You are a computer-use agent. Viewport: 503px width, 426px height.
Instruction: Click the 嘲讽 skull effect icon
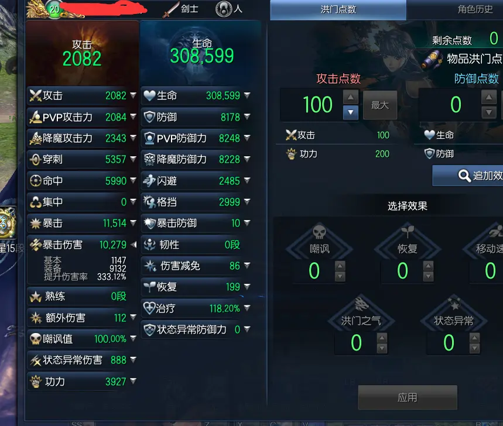319,231
